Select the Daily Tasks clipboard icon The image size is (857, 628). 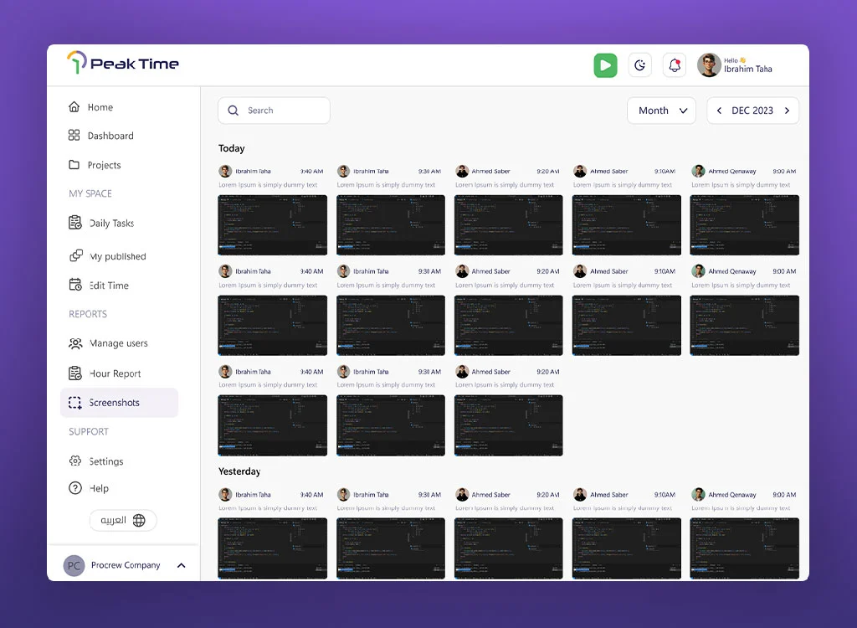tap(76, 223)
